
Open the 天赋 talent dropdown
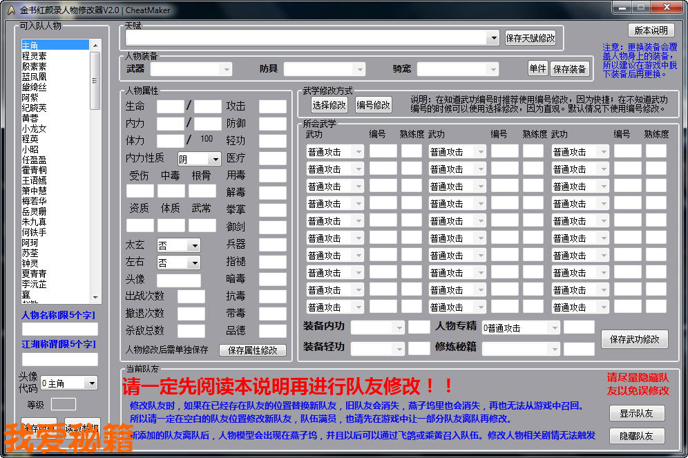[493, 38]
